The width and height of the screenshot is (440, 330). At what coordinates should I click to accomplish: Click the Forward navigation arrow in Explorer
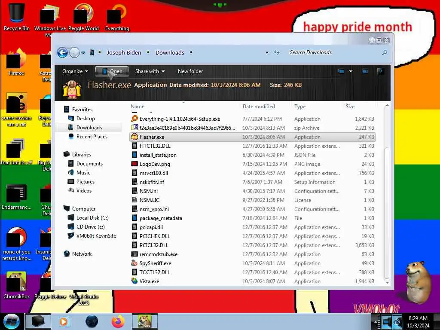[x=74, y=52]
